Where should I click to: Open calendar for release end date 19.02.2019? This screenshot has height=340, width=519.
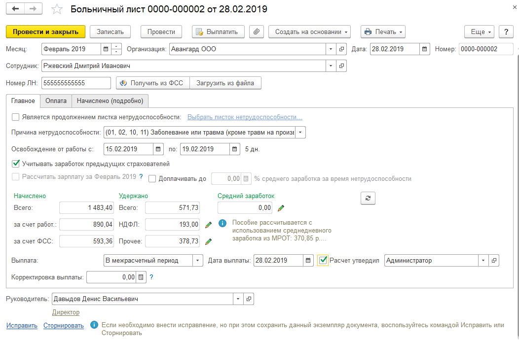[235, 149]
